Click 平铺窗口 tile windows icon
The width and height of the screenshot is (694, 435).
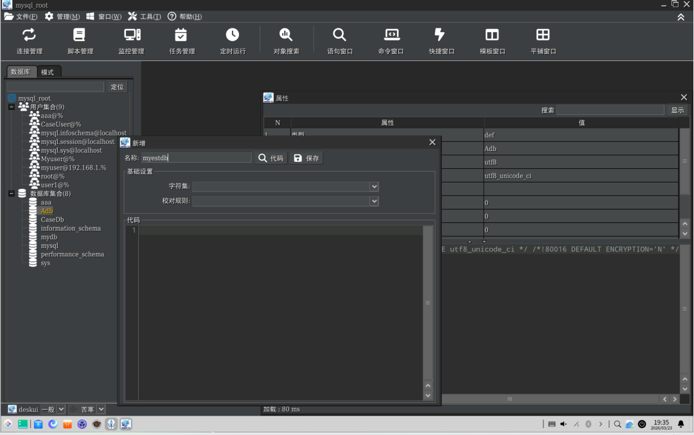(543, 41)
